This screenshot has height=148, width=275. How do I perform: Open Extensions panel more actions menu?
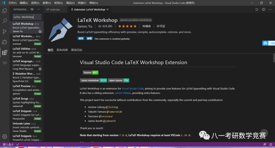click(x=38, y=9)
